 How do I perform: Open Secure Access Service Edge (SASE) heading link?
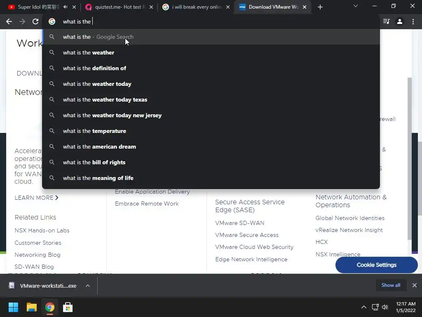pyautogui.click(x=250, y=206)
